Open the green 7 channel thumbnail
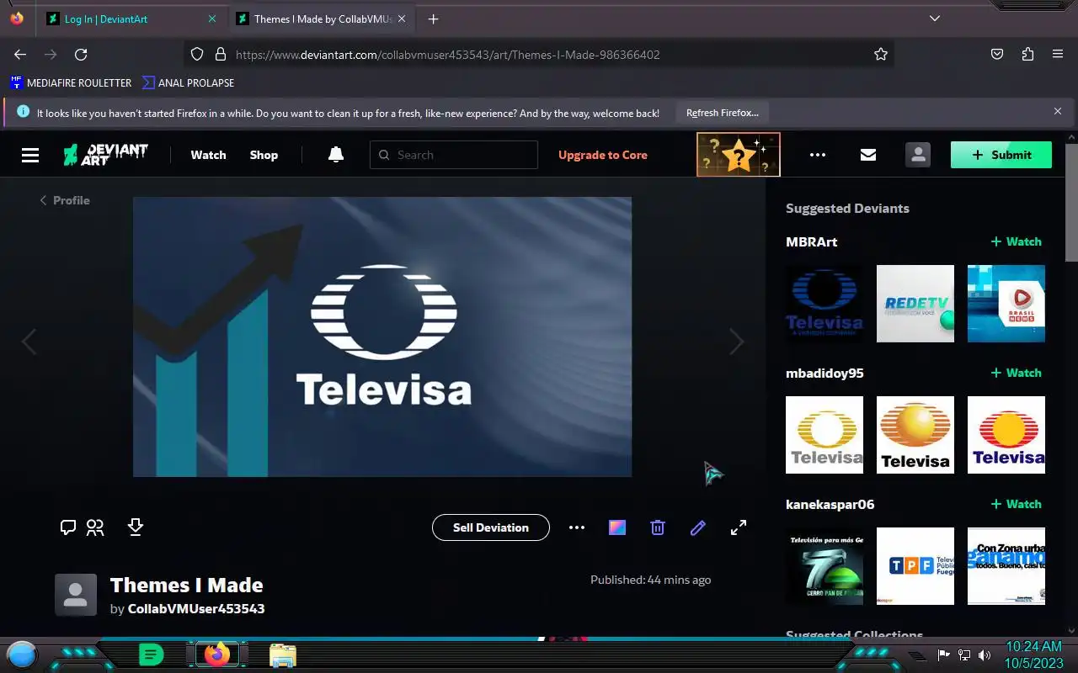This screenshot has width=1078, height=673. 825,566
